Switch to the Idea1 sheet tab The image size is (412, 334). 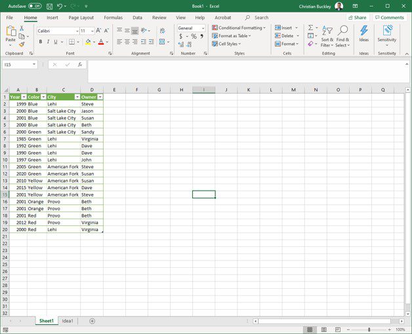68,321
